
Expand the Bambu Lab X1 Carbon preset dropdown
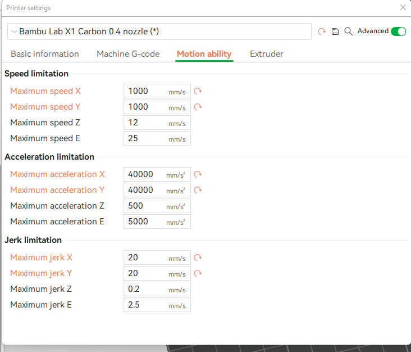tap(159, 31)
